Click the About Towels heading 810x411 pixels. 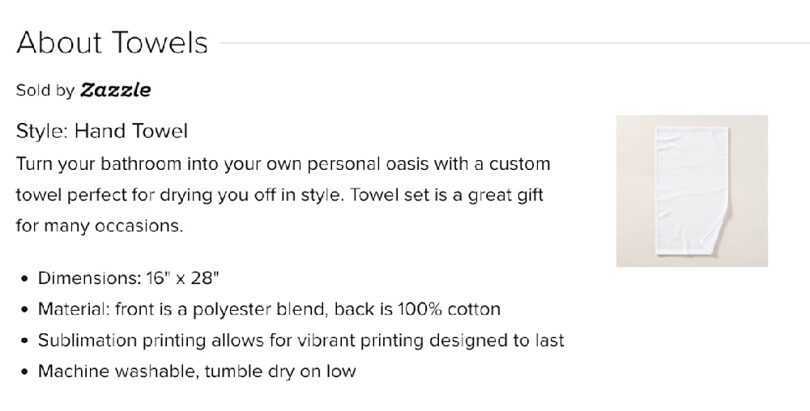click(x=113, y=43)
